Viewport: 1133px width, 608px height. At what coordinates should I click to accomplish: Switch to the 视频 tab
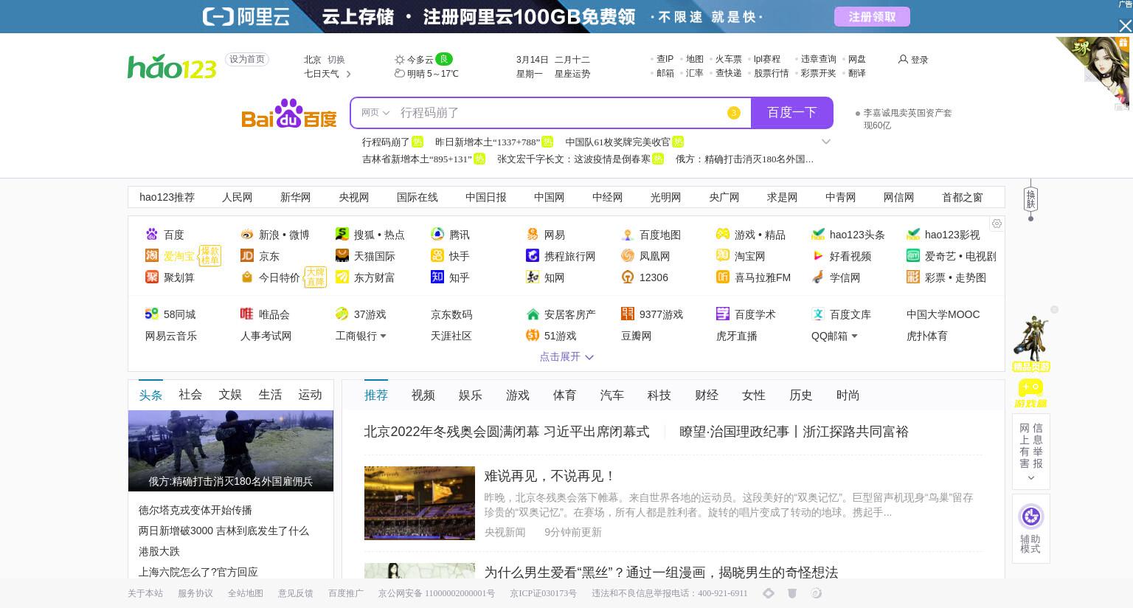(423, 395)
